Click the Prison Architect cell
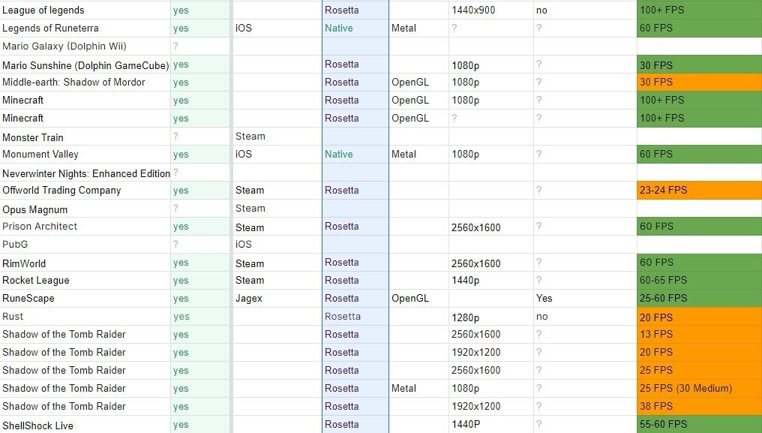 pos(40,227)
